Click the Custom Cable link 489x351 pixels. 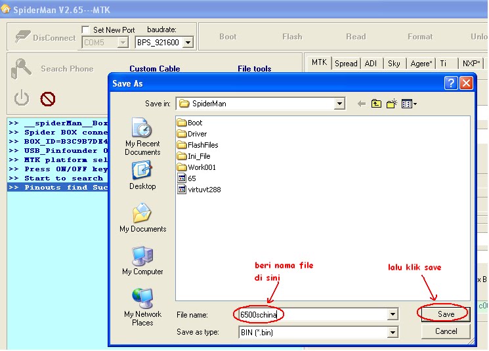(x=155, y=69)
